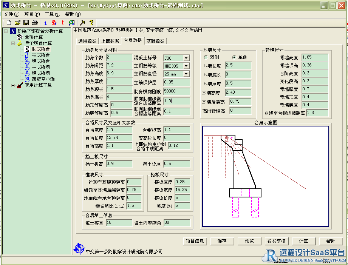
Task: Click the blue info 'i' toolbar icon
Action: [46, 23]
